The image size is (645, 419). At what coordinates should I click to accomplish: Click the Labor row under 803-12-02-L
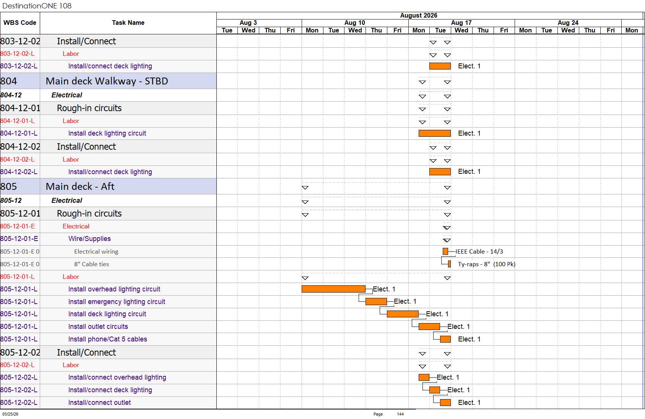point(108,54)
